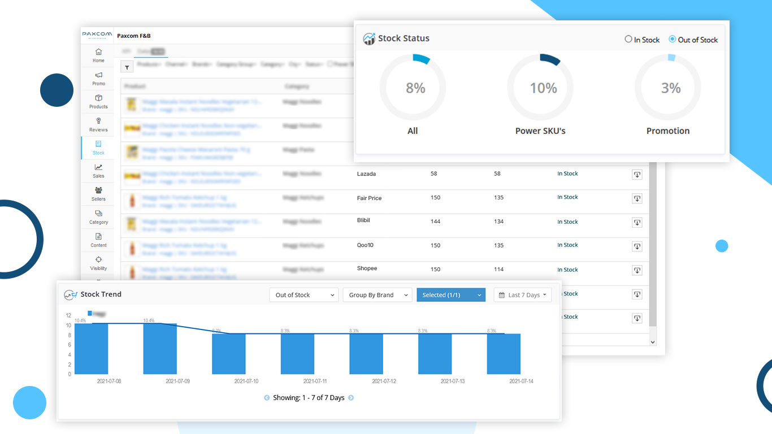
Task: Click the Blibil channel cell
Action: (363, 220)
